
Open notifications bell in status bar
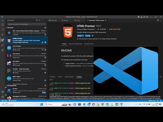161,100
